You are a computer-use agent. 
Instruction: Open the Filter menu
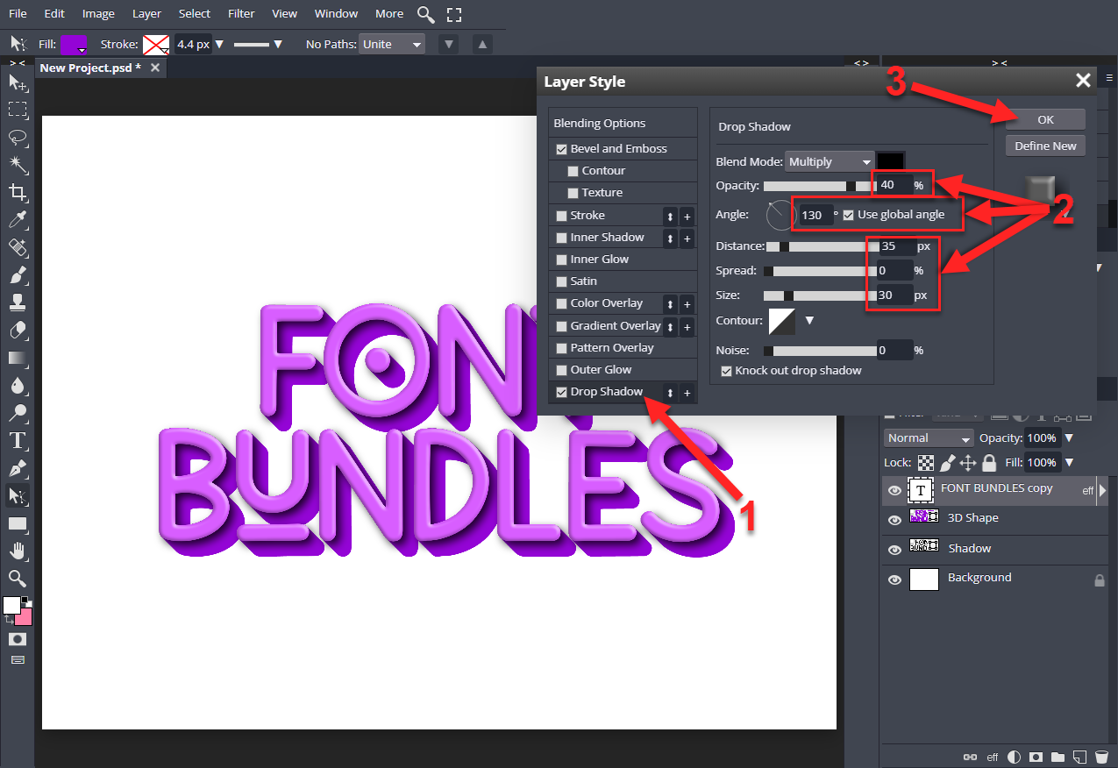(241, 13)
